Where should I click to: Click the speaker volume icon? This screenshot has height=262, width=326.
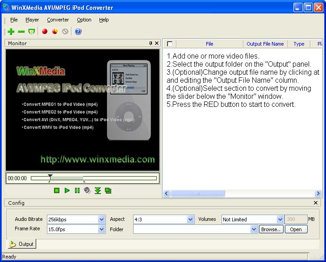[x=87, y=190]
